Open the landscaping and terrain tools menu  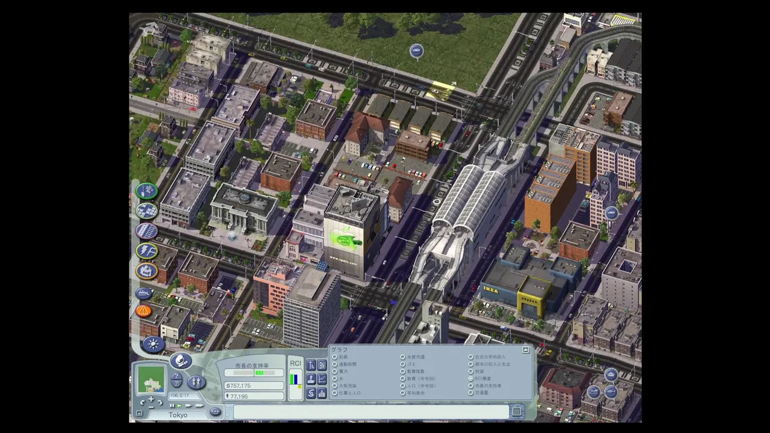[146, 191]
